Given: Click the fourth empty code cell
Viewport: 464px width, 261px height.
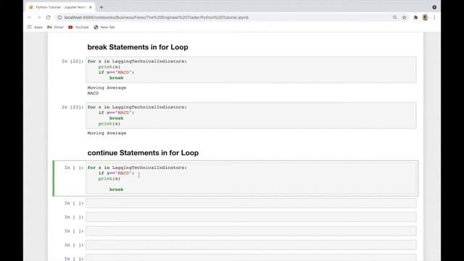Looking at the screenshot, I should tap(251, 245).
